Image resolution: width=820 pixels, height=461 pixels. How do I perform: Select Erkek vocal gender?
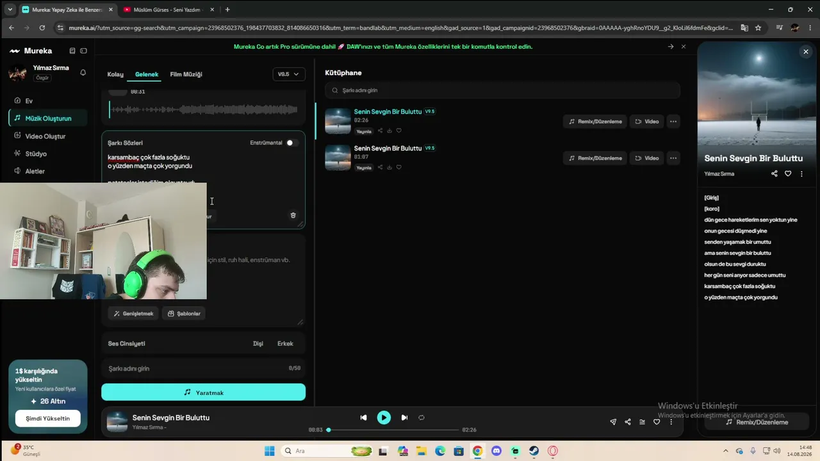pos(285,344)
